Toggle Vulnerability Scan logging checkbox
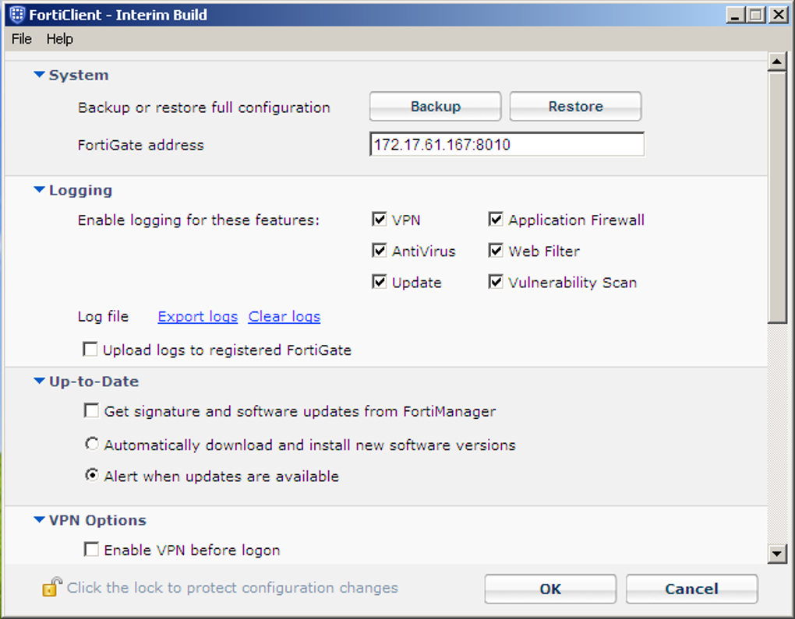Image resolution: width=795 pixels, height=619 pixels. (x=496, y=282)
